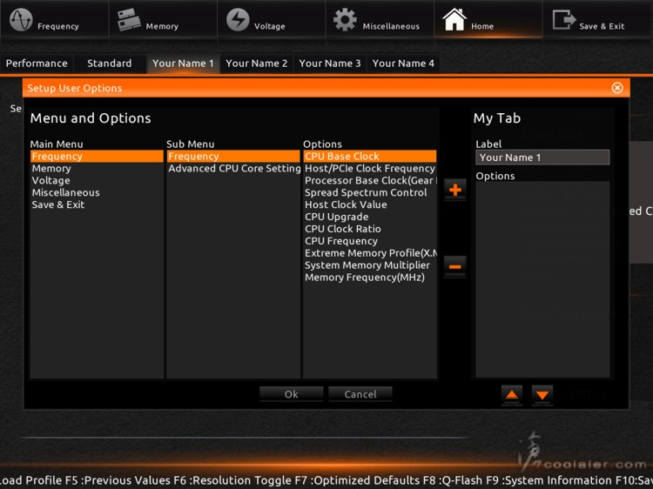The height and width of the screenshot is (489, 653).
Task: Select the Host/PCIe Clock Frequency option
Action: (370, 169)
